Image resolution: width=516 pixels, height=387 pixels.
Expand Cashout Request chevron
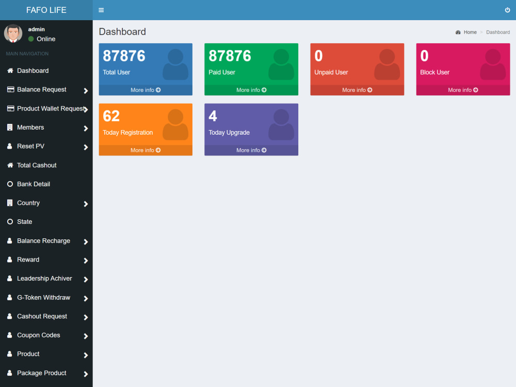point(86,317)
